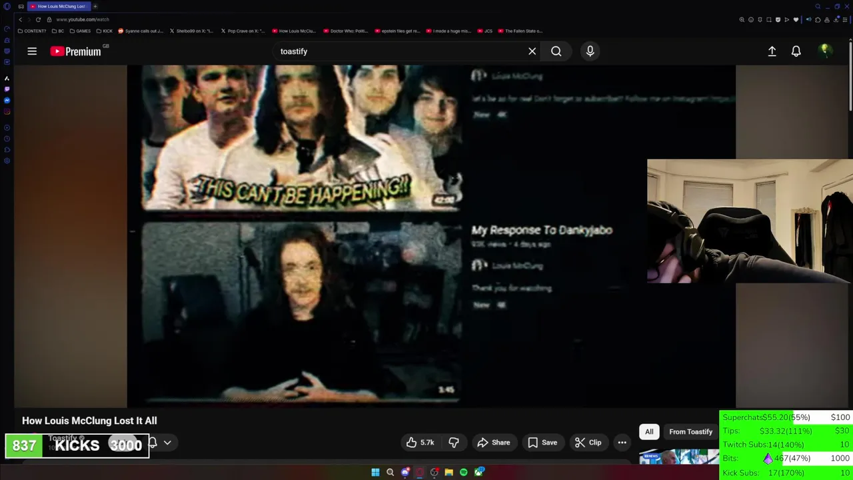Open browser snapshot capture icon
This screenshot has width=853, height=480.
(769, 19)
